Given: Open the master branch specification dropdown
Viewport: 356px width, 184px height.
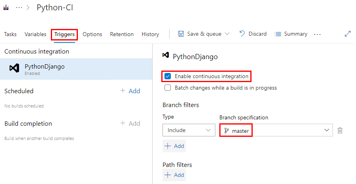Looking at the screenshot, I should tap(276, 130).
